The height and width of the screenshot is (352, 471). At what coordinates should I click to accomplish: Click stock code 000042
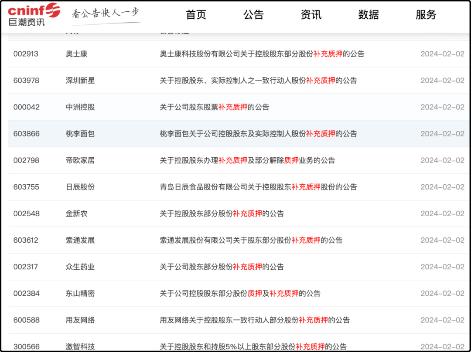point(27,107)
